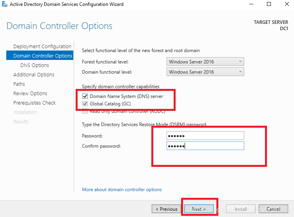Click the 'TARGET SERVER' label
The image size is (294, 217).
[x=271, y=22]
